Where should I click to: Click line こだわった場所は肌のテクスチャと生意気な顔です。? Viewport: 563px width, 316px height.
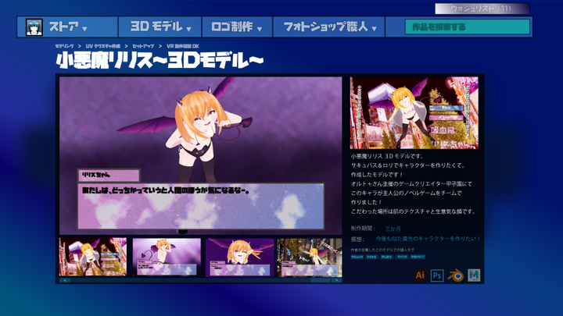point(414,211)
